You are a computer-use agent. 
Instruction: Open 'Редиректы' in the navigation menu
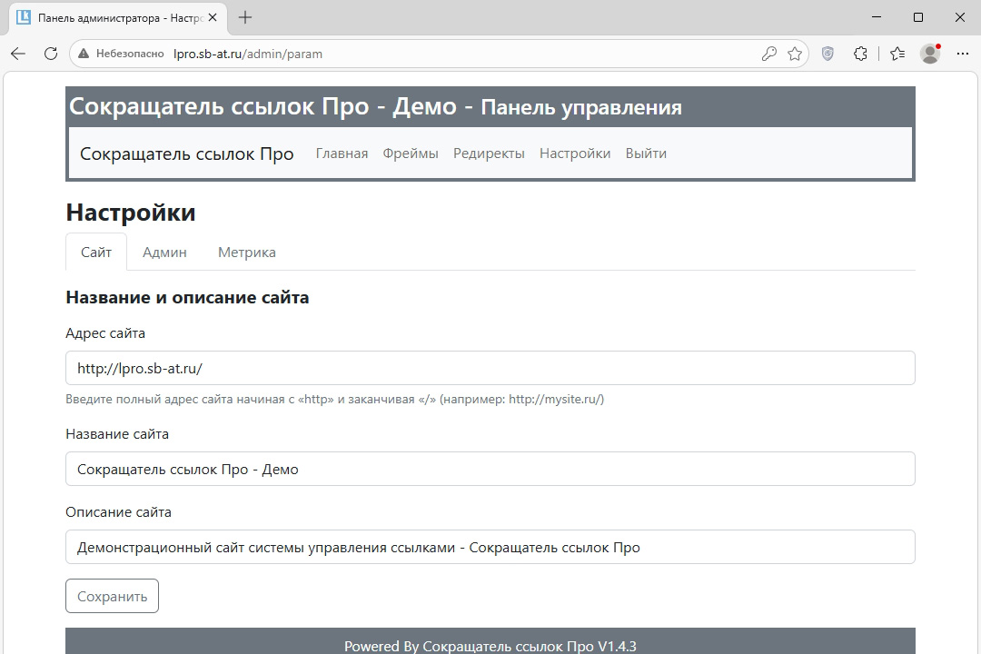coord(489,154)
